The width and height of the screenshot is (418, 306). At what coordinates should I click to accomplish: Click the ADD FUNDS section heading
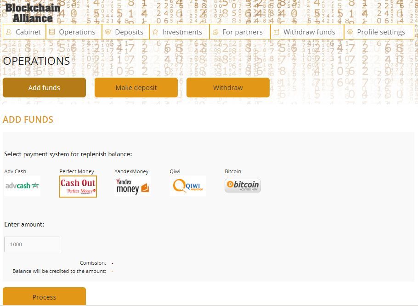tap(28, 119)
